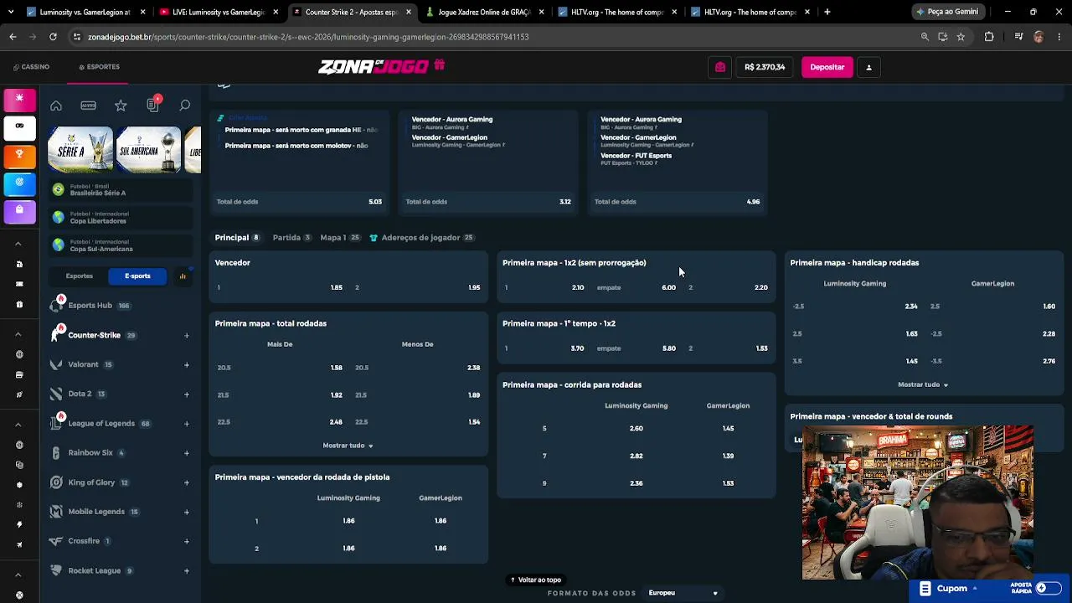Click the pink sparkle sidebar tile

pyautogui.click(x=19, y=99)
